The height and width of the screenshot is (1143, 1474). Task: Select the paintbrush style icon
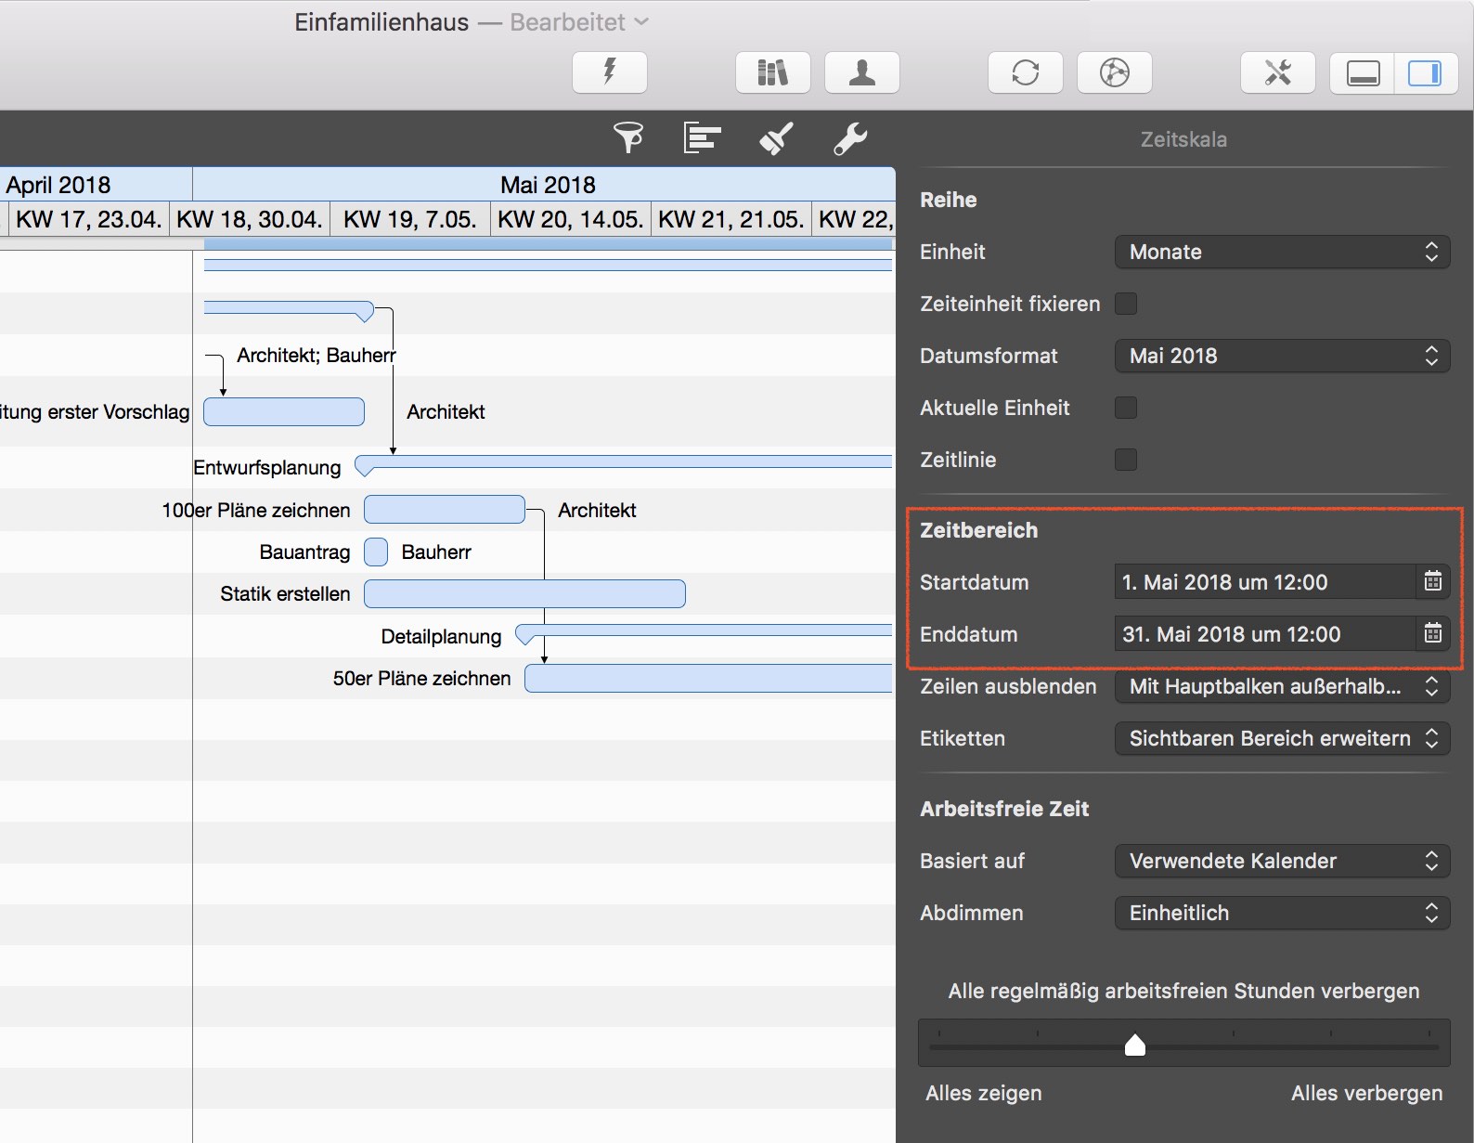click(776, 138)
